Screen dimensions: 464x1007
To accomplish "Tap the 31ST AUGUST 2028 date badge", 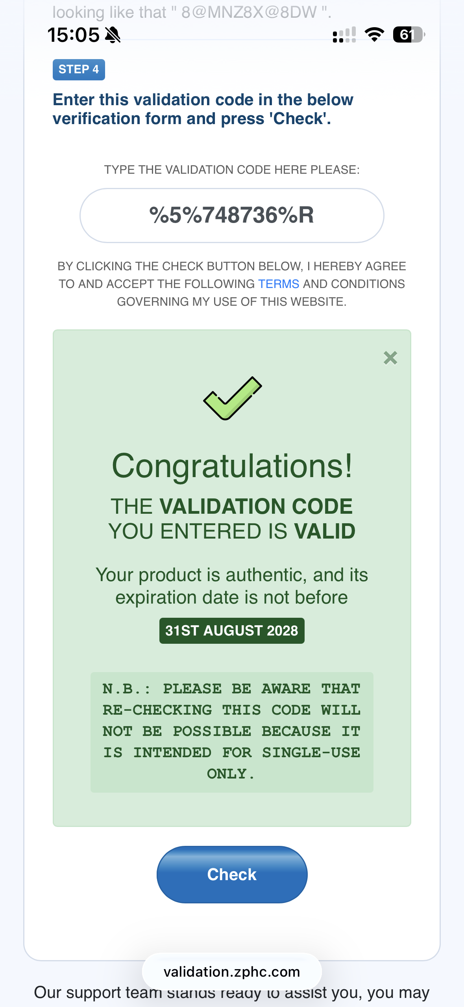I will (232, 630).
